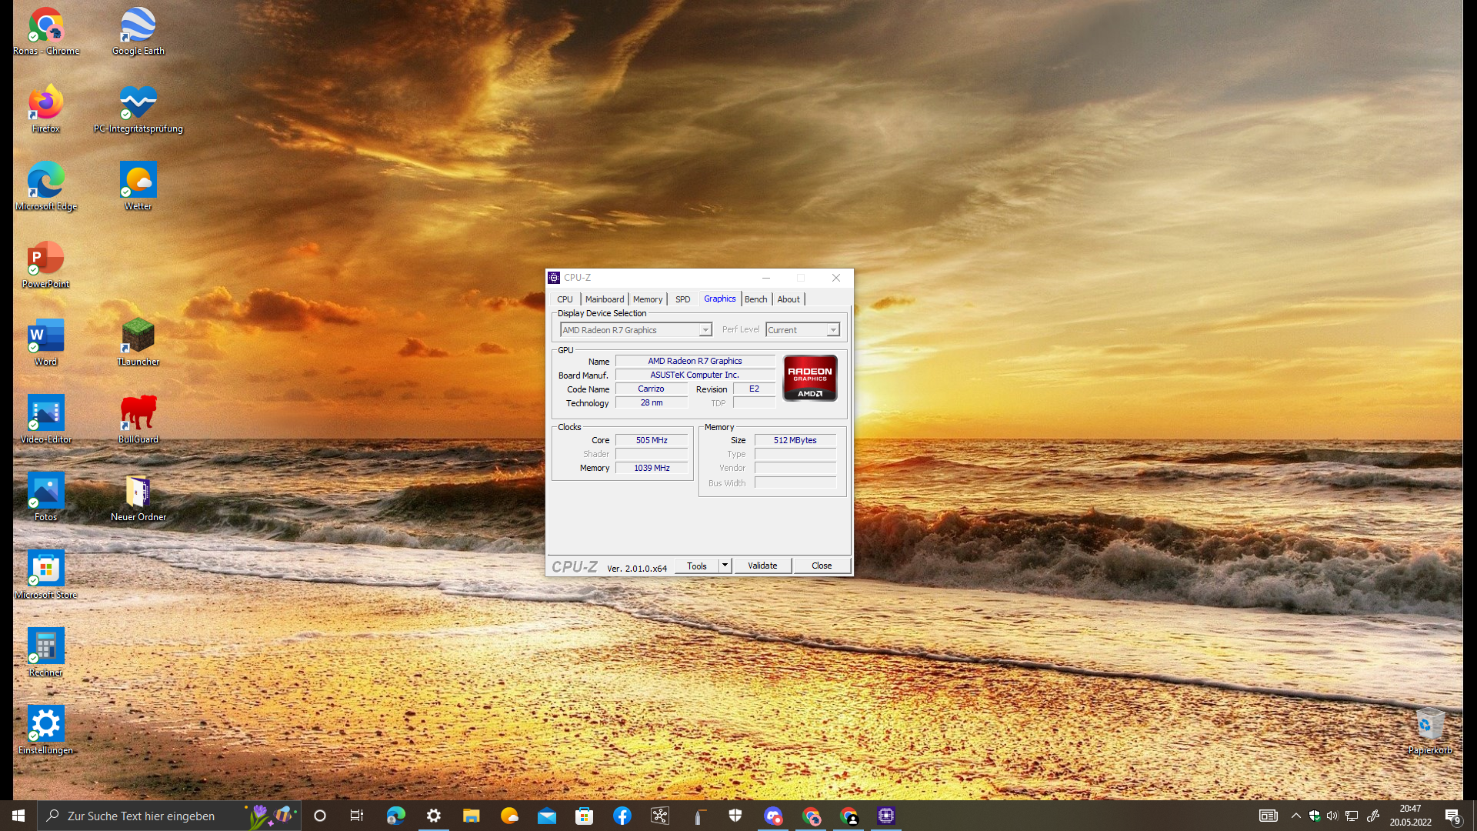Click the Close button in CPU-Z
This screenshot has width=1477, height=831.
(821, 566)
